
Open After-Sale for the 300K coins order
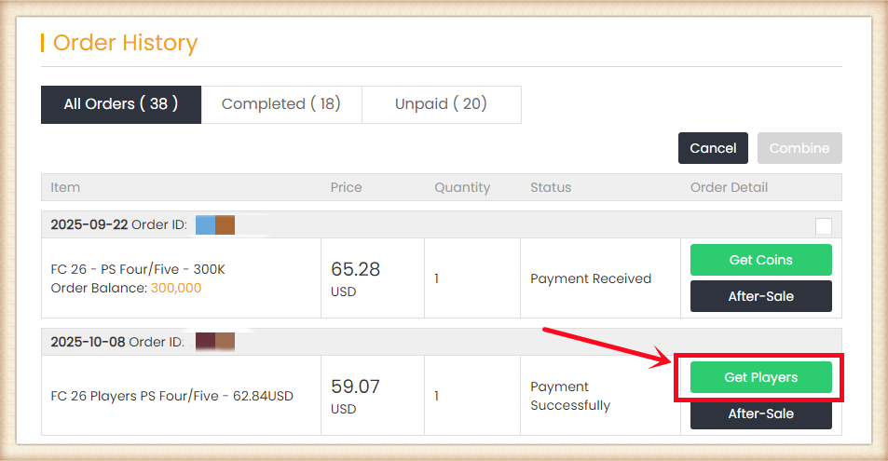760,296
